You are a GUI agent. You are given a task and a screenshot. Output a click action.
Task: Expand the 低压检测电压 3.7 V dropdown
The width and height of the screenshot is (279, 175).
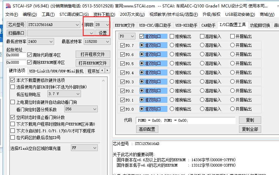coord(78,94)
